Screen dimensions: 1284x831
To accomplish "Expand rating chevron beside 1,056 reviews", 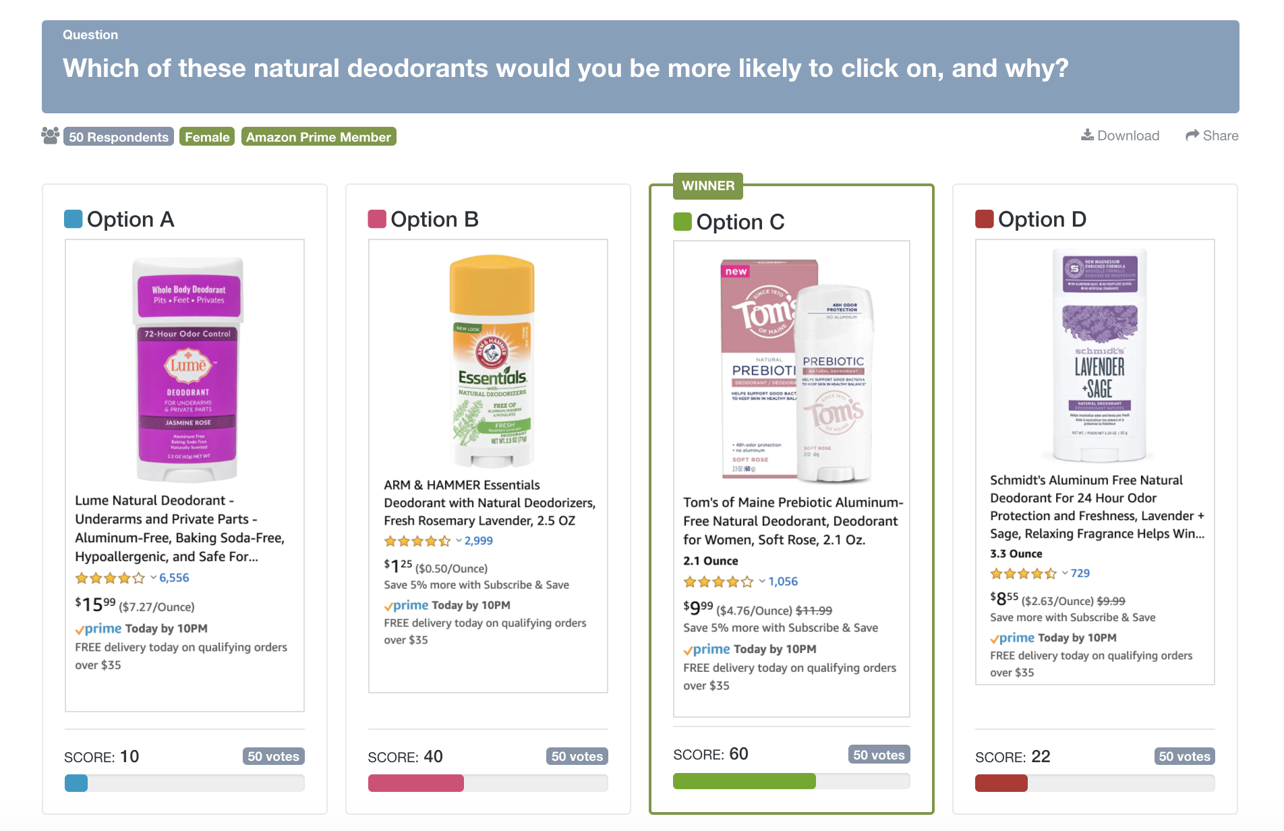I will pyautogui.click(x=762, y=581).
